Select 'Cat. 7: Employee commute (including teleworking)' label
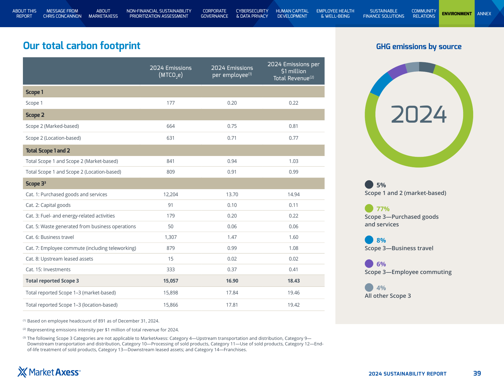 [81, 248]
